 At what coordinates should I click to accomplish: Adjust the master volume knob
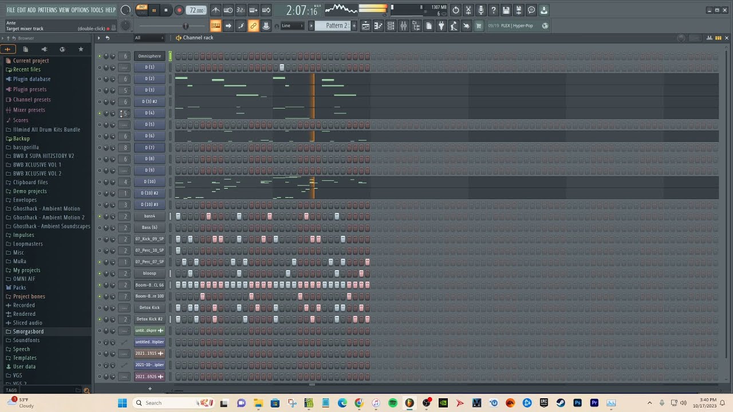click(125, 10)
